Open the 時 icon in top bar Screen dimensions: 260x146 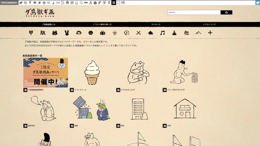click(x=123, y=3)
